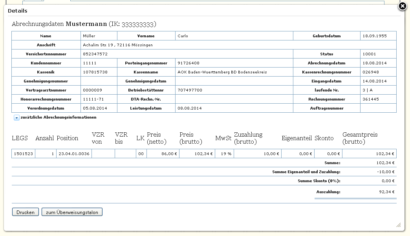Select LEGS value 1501523

[23, 154]
